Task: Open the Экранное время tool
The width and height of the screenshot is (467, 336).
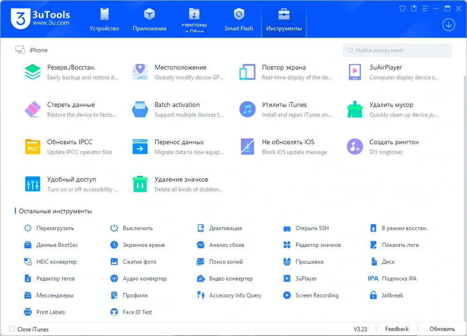Action: 137,245
